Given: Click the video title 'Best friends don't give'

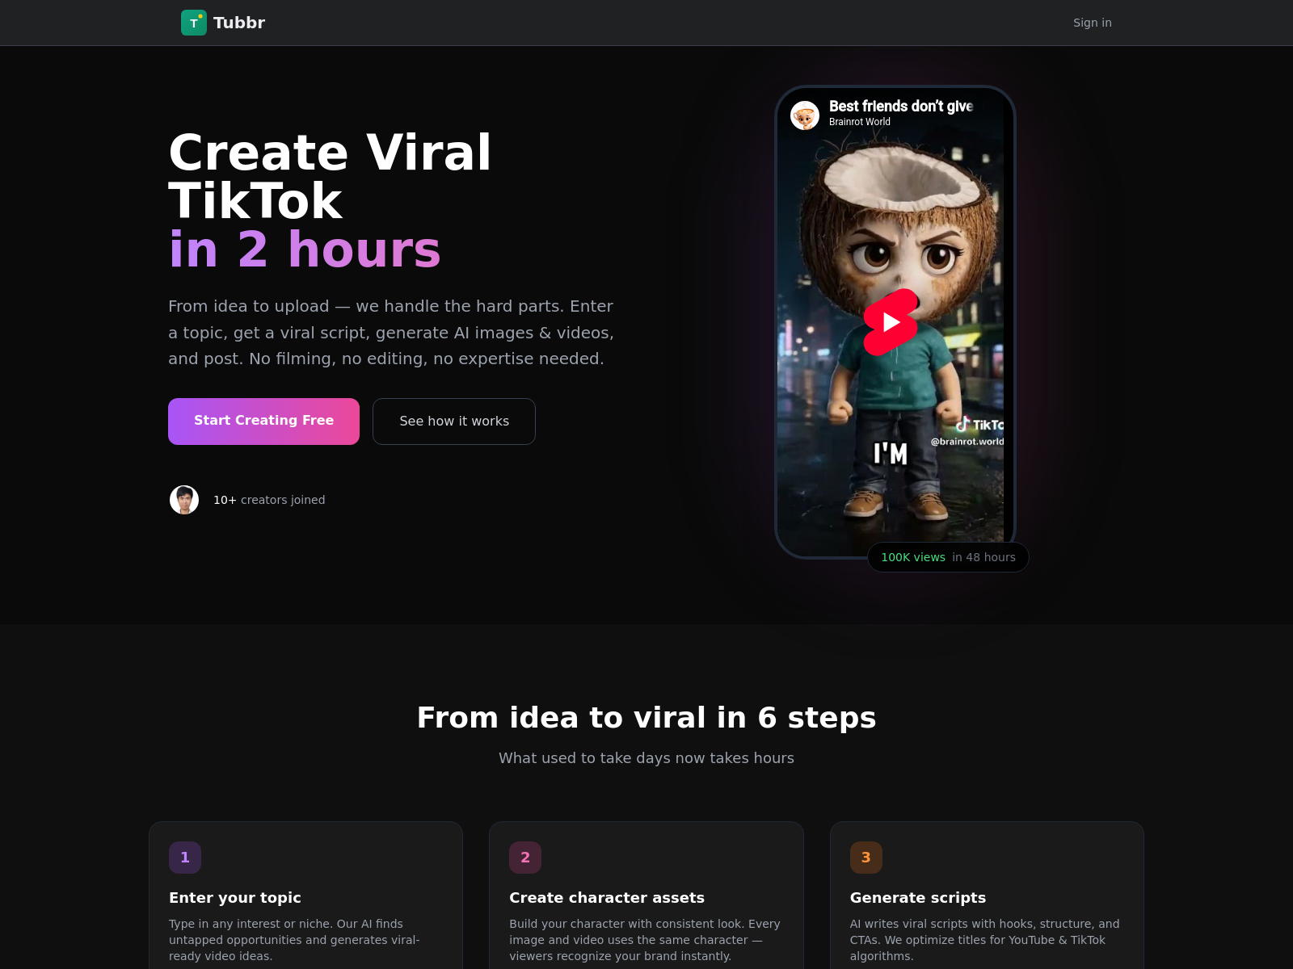Looking at the screenshot, I should pos(901,107).
